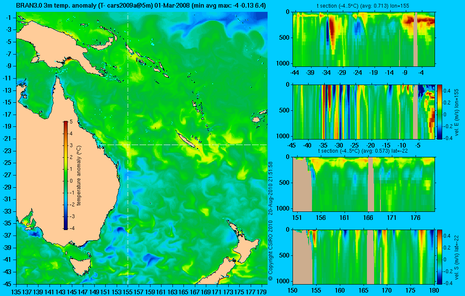The image size is (465, 296).
Task: Click '-33' on main map latitude axis
Action: 8,211
